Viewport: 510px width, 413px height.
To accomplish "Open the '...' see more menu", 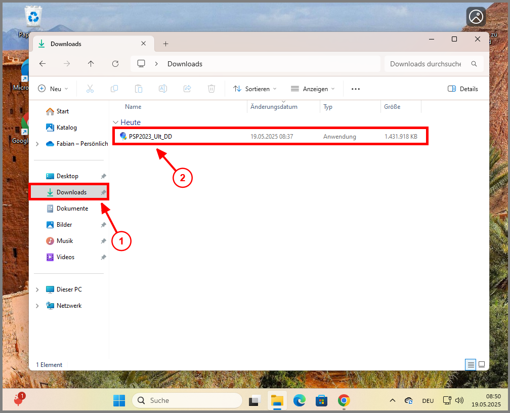I will (355, 89).
